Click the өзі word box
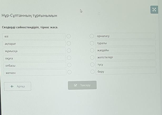This screenshot has width=162, height=115. point(34,36)
